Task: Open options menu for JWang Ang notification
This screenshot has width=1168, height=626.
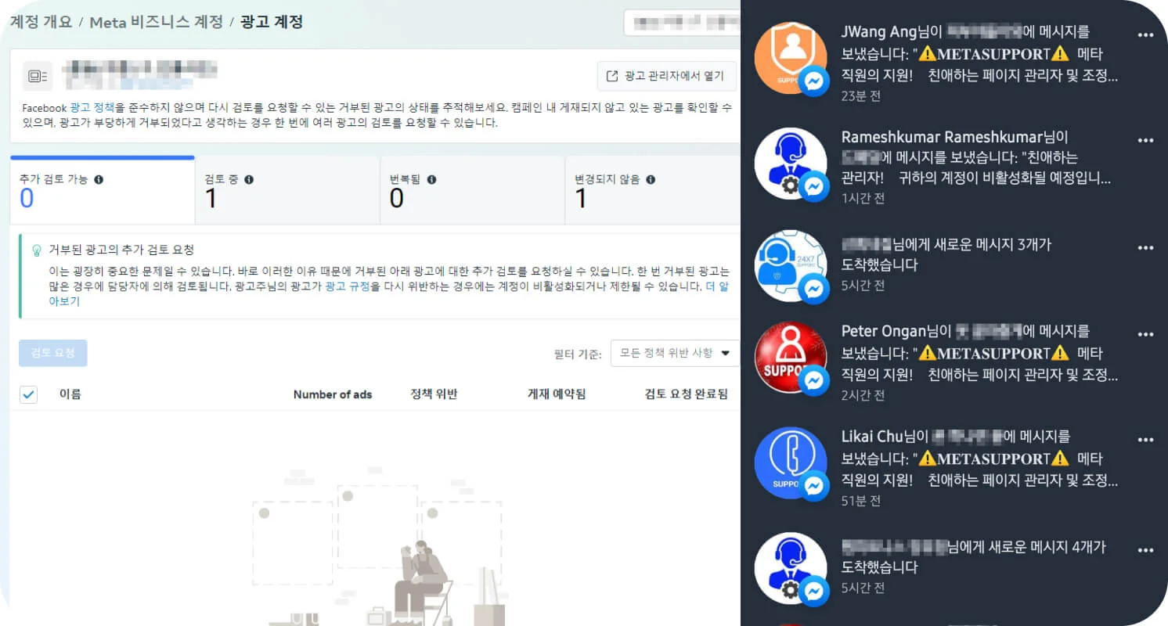Action: click(x=1146, y=35)
